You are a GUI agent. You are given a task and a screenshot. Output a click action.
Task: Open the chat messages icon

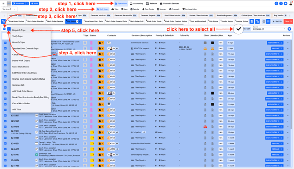click(285, 4)
